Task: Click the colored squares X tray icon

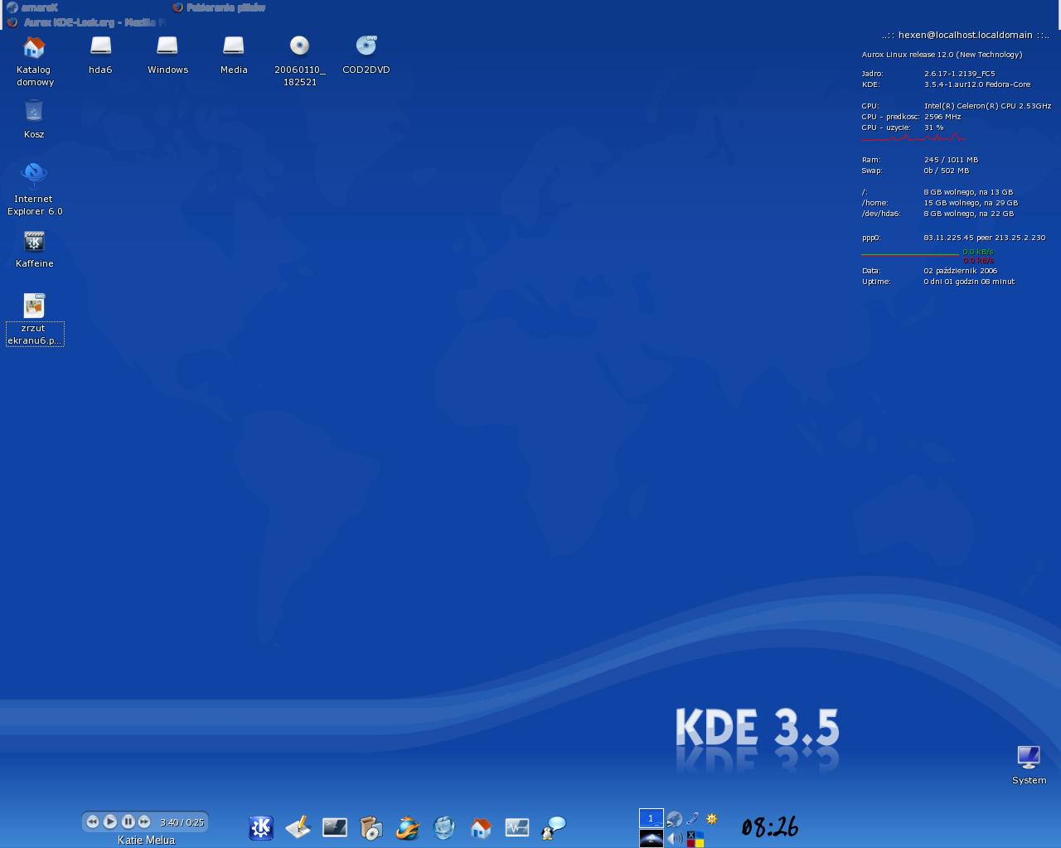Action: [x=695, y=839]
